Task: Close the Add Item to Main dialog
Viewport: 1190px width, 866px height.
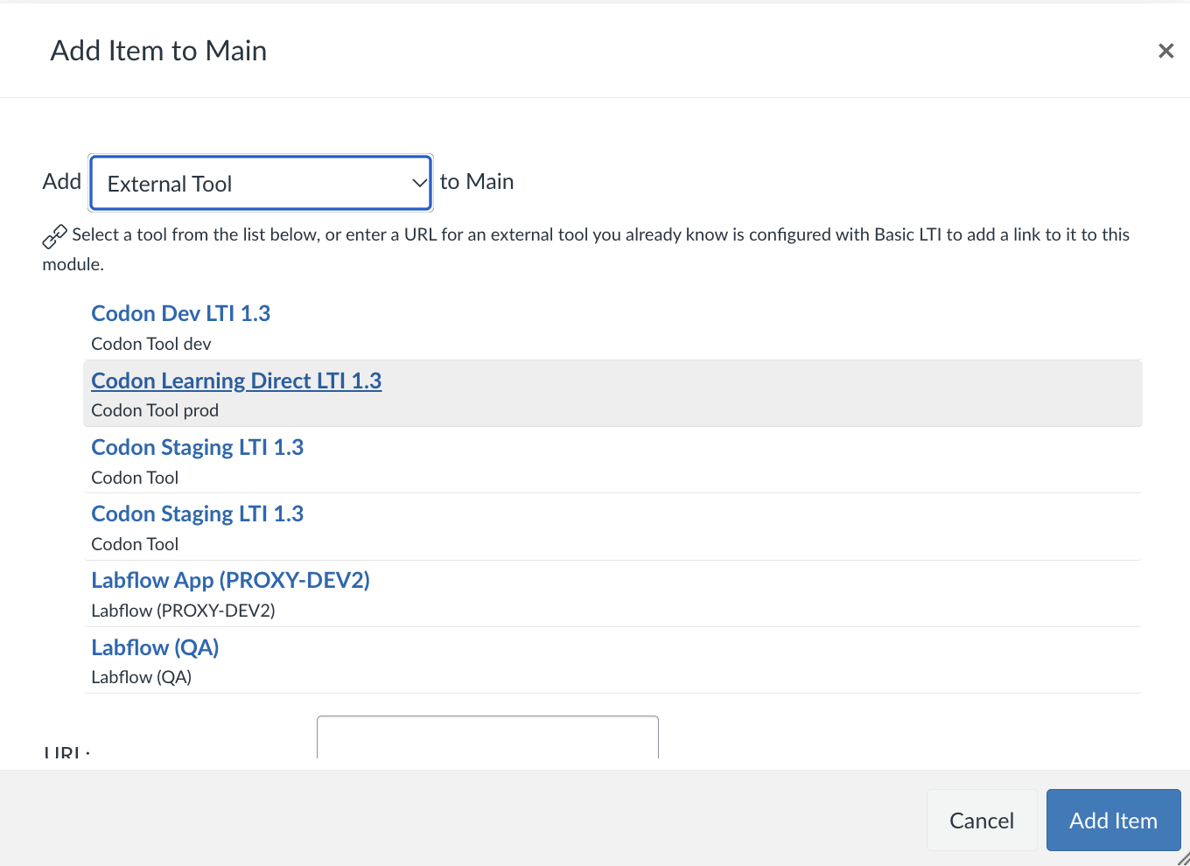Action: [1165, 51]
